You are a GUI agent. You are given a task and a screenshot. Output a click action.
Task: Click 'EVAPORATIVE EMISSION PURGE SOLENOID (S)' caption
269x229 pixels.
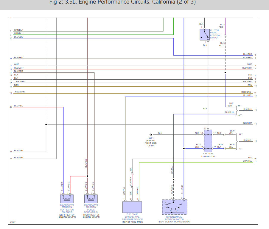[91, 208]
